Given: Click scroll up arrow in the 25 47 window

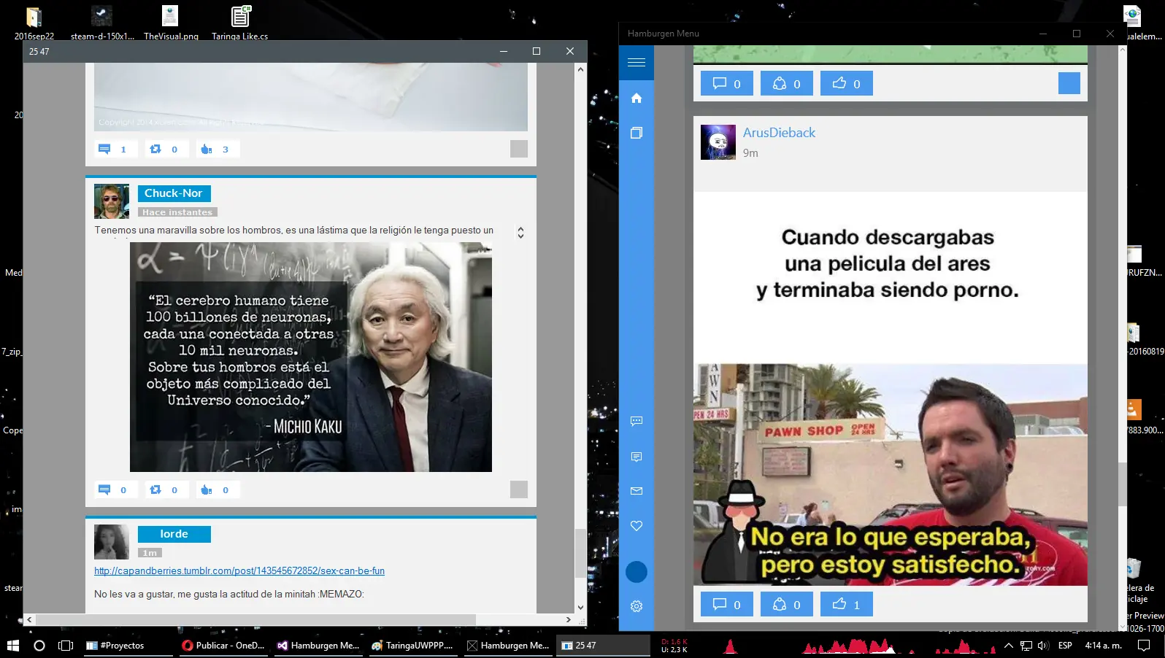Looking at the screenshot, I should pos(581,69).
